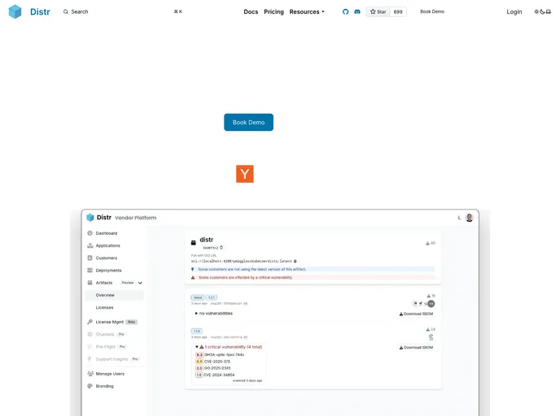Open Customers in the vendor sidebar
The height and width of the screenshot is (416, 560).
(x=107, y=258)
